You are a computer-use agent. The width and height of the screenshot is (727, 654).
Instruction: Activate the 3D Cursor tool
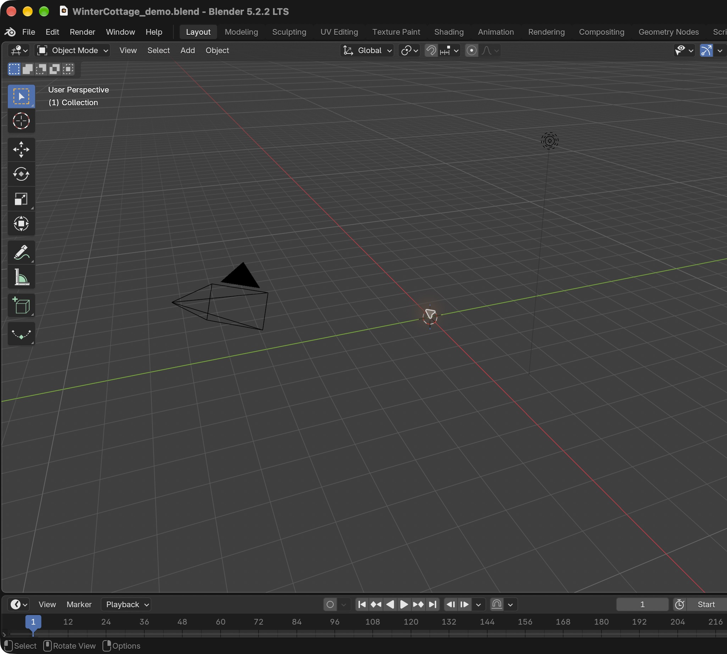(x=21, y=121)
